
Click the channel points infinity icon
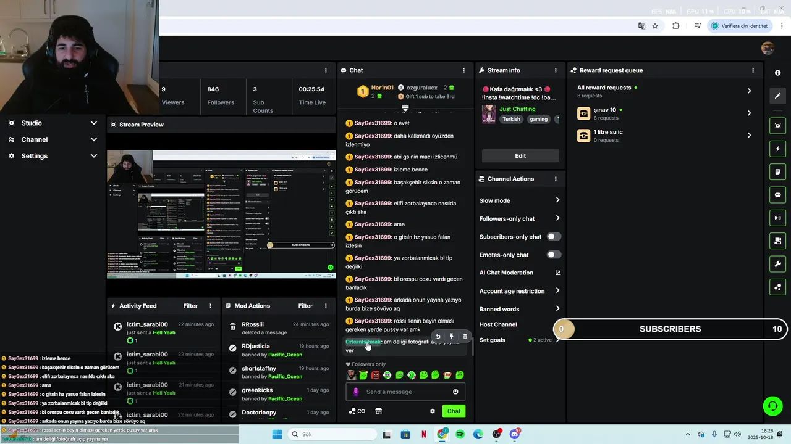pos(357,411)
